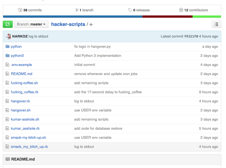
Task: Open kumar_asshole.rb file
Action: coord(25,129)
